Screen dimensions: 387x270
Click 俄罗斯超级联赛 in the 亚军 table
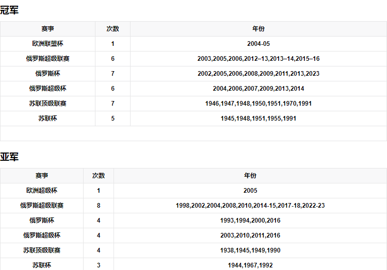[x=42, y=206]
